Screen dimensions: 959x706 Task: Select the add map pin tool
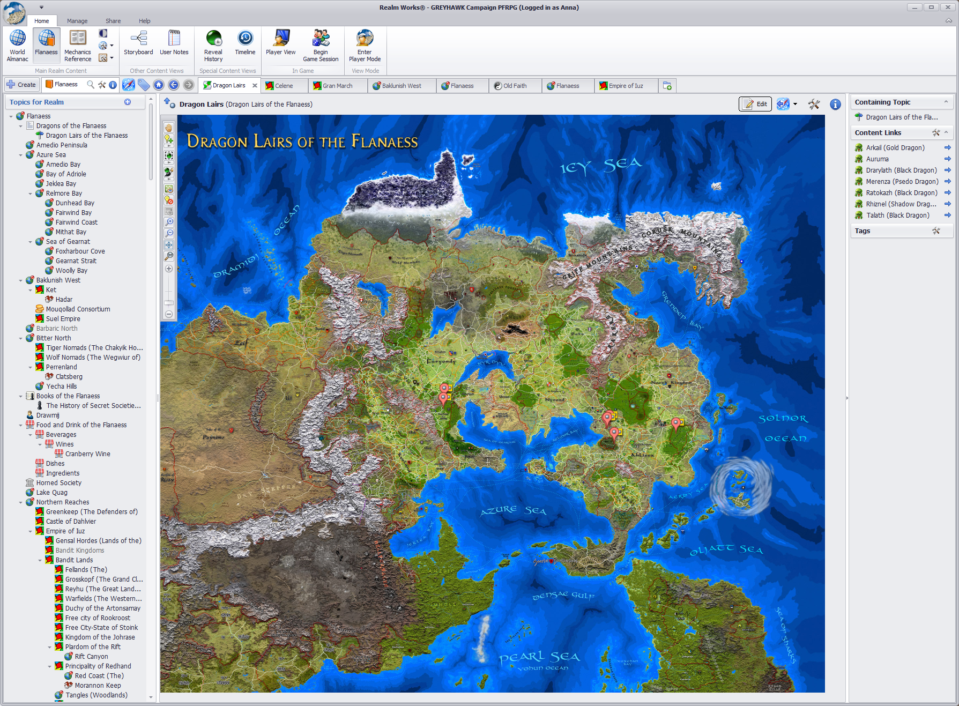pyautogui.click(x=168, y=139)
